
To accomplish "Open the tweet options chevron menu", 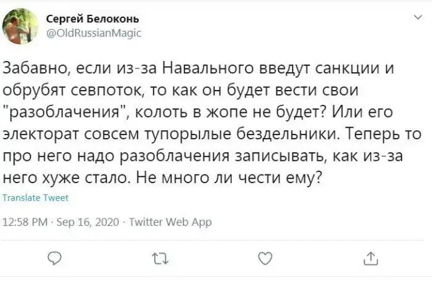I will point(413,17).
